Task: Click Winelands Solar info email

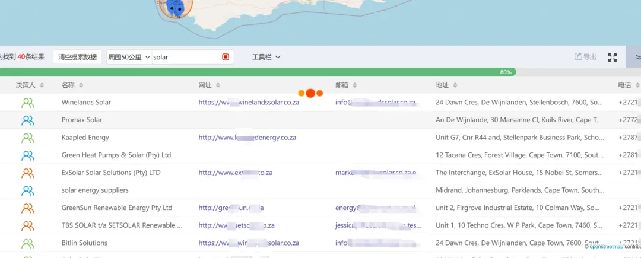Action: tap(375, 103)
